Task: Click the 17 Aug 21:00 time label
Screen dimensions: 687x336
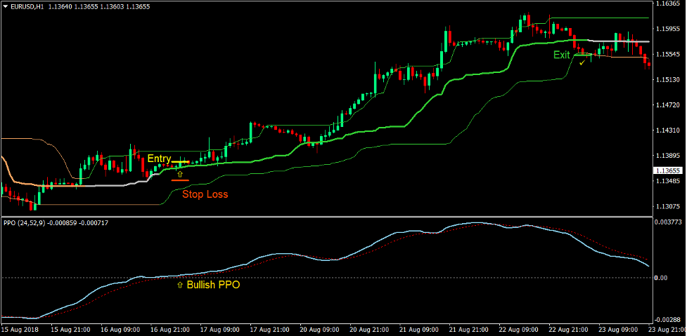Action: [270, 330]
